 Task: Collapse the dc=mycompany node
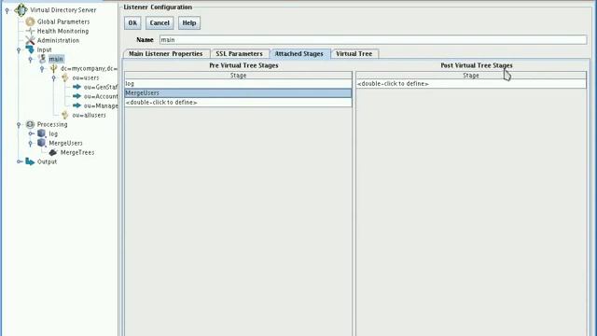42,69
